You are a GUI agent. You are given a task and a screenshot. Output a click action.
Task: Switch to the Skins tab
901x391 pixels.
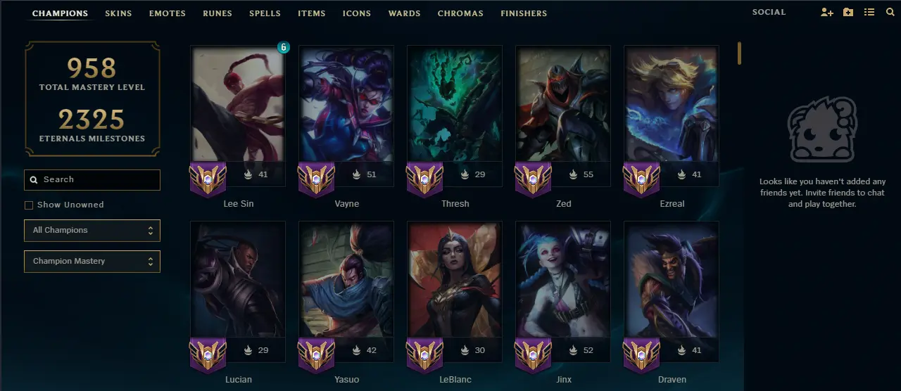(118, 13)
